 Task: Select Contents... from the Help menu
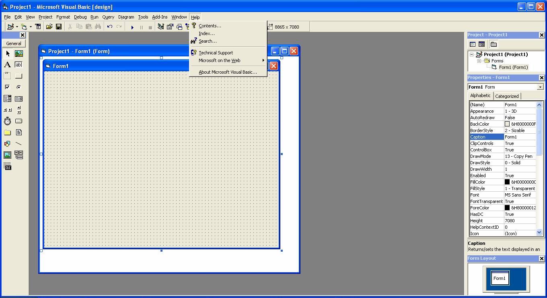pyautogui.click(x=210, y=25)
